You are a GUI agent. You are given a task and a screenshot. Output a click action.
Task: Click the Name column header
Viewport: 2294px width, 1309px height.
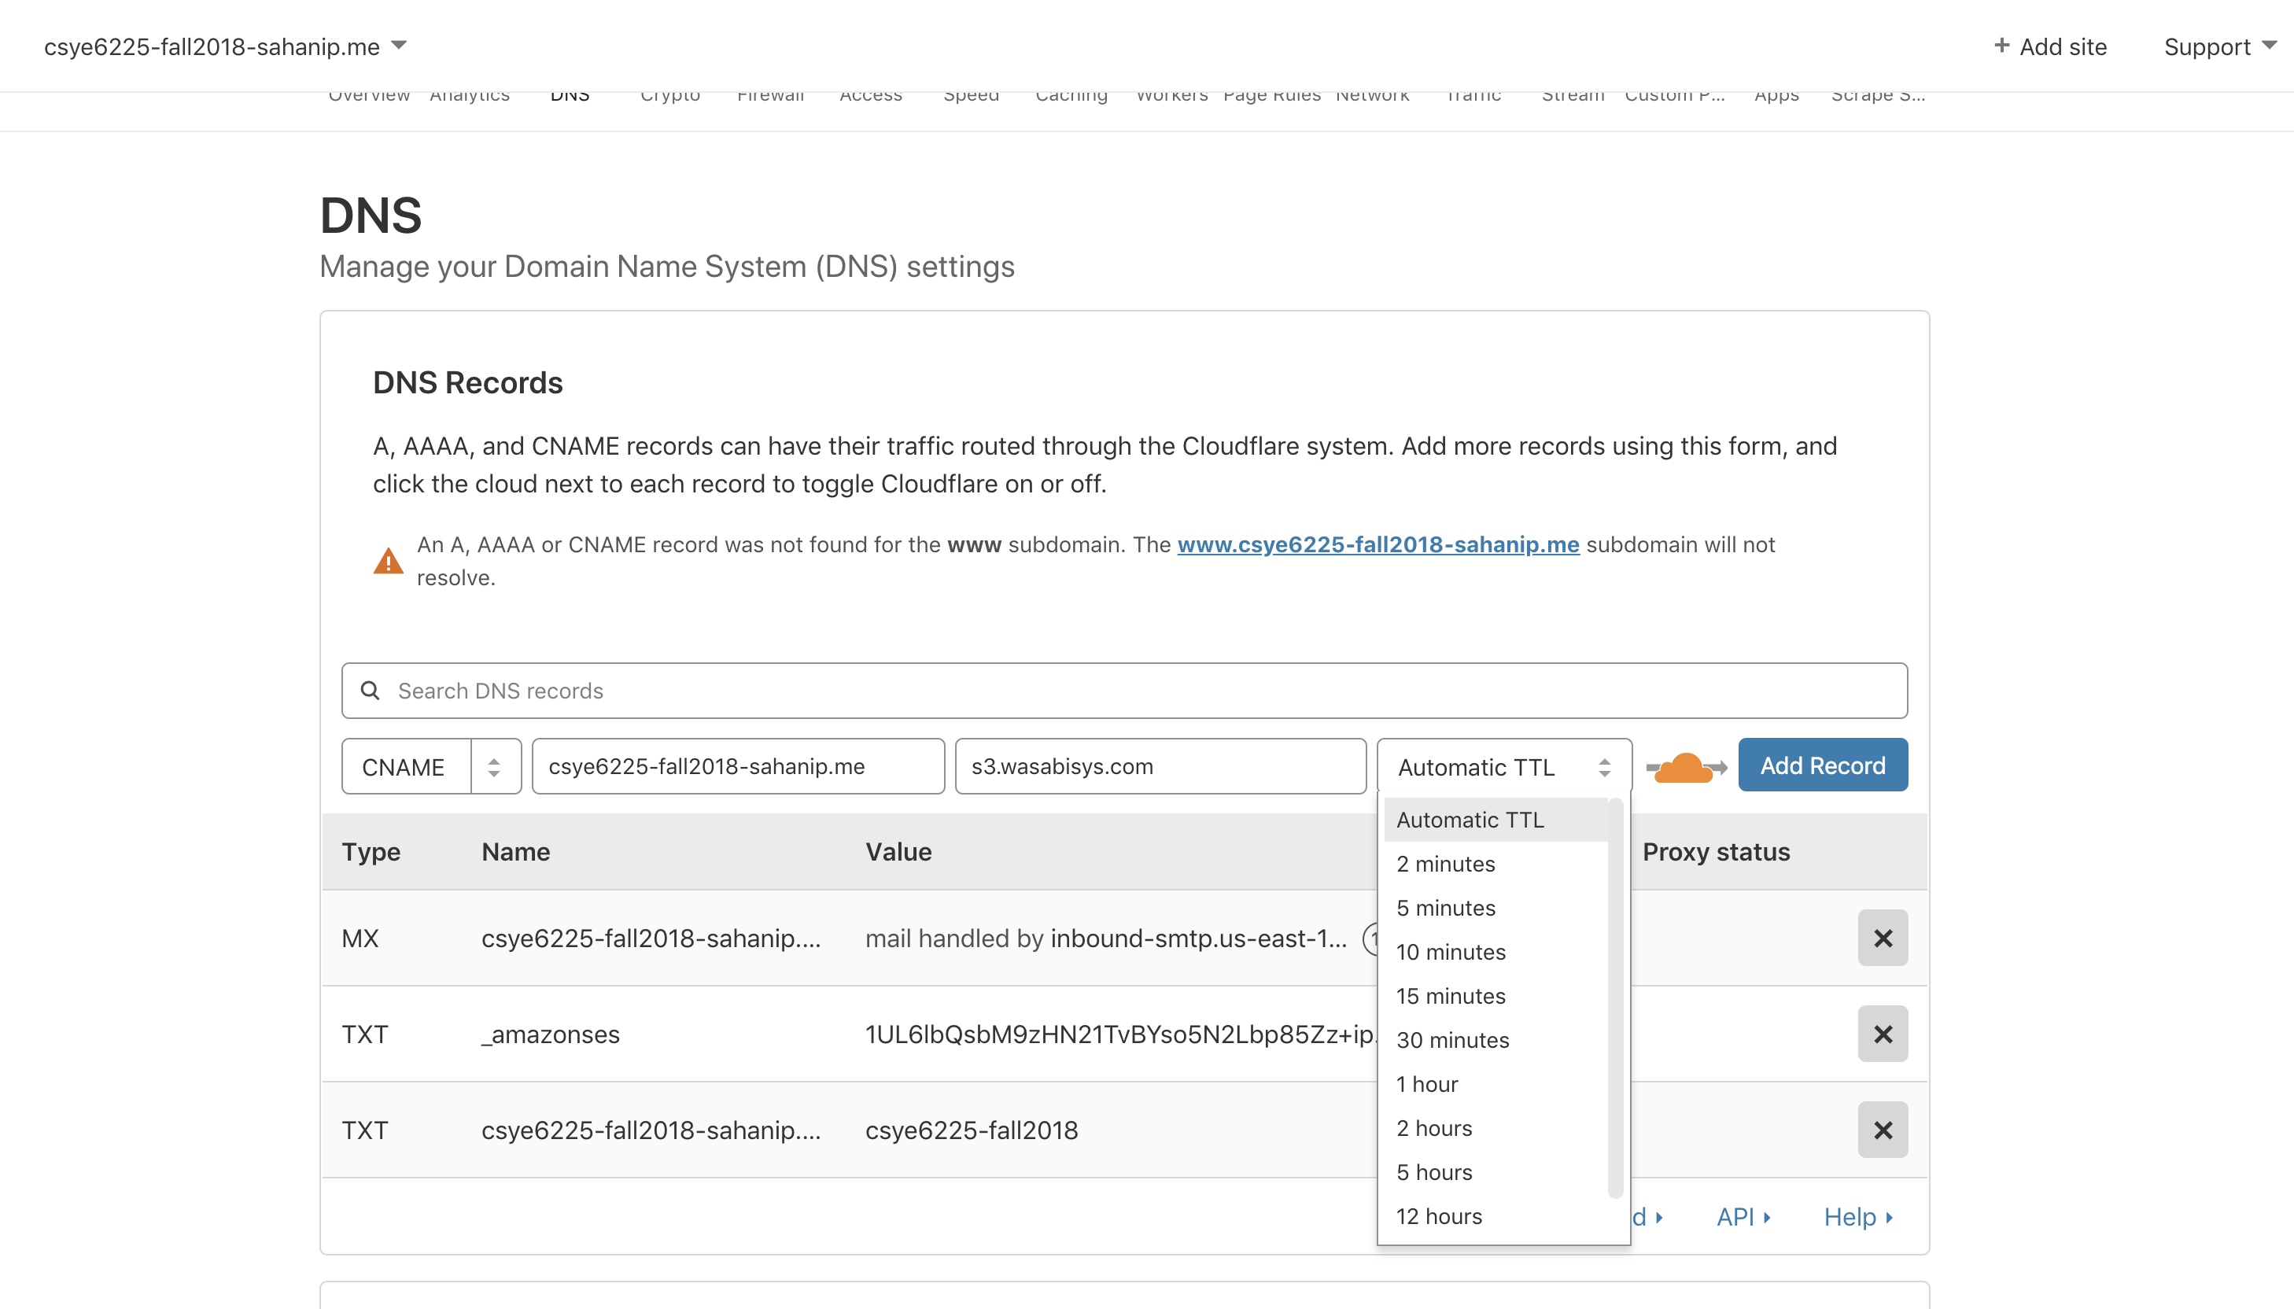click(x=516, y=851)
